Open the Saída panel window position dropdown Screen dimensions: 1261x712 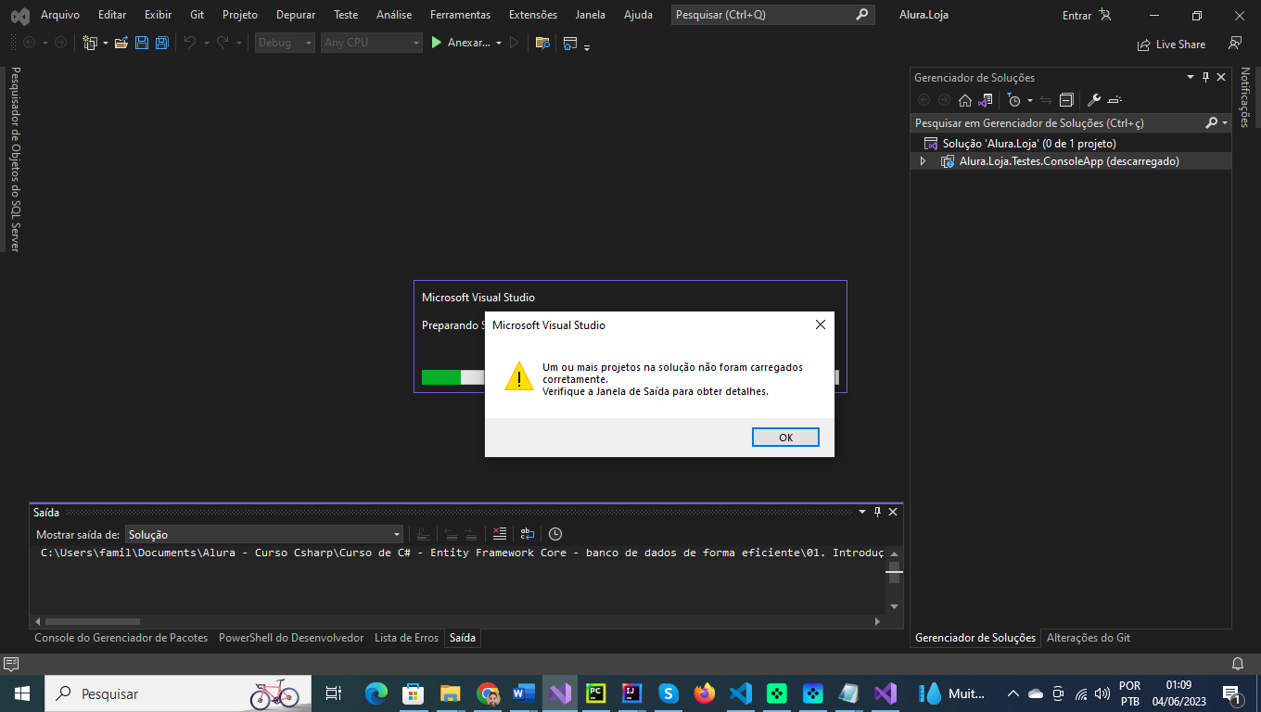862,512
